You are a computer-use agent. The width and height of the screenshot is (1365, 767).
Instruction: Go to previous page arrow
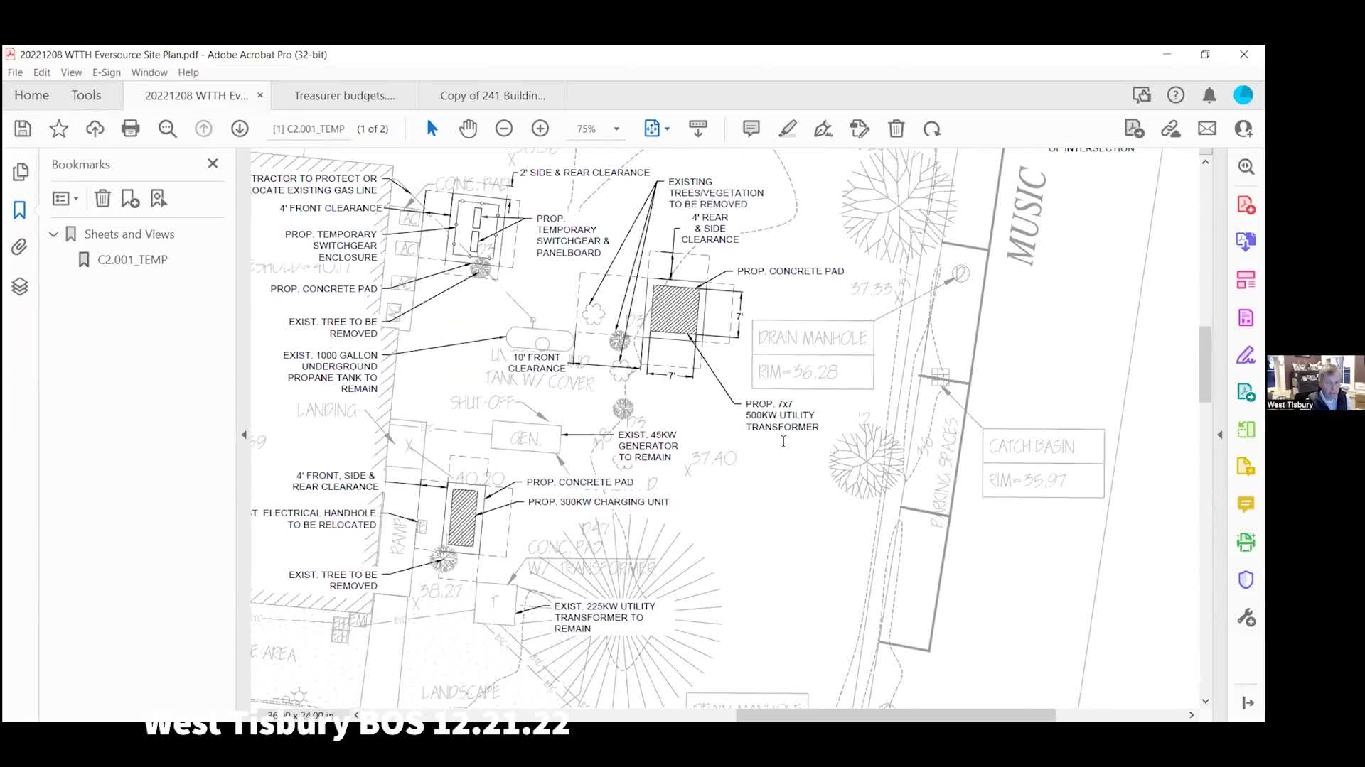coord(204,129)
